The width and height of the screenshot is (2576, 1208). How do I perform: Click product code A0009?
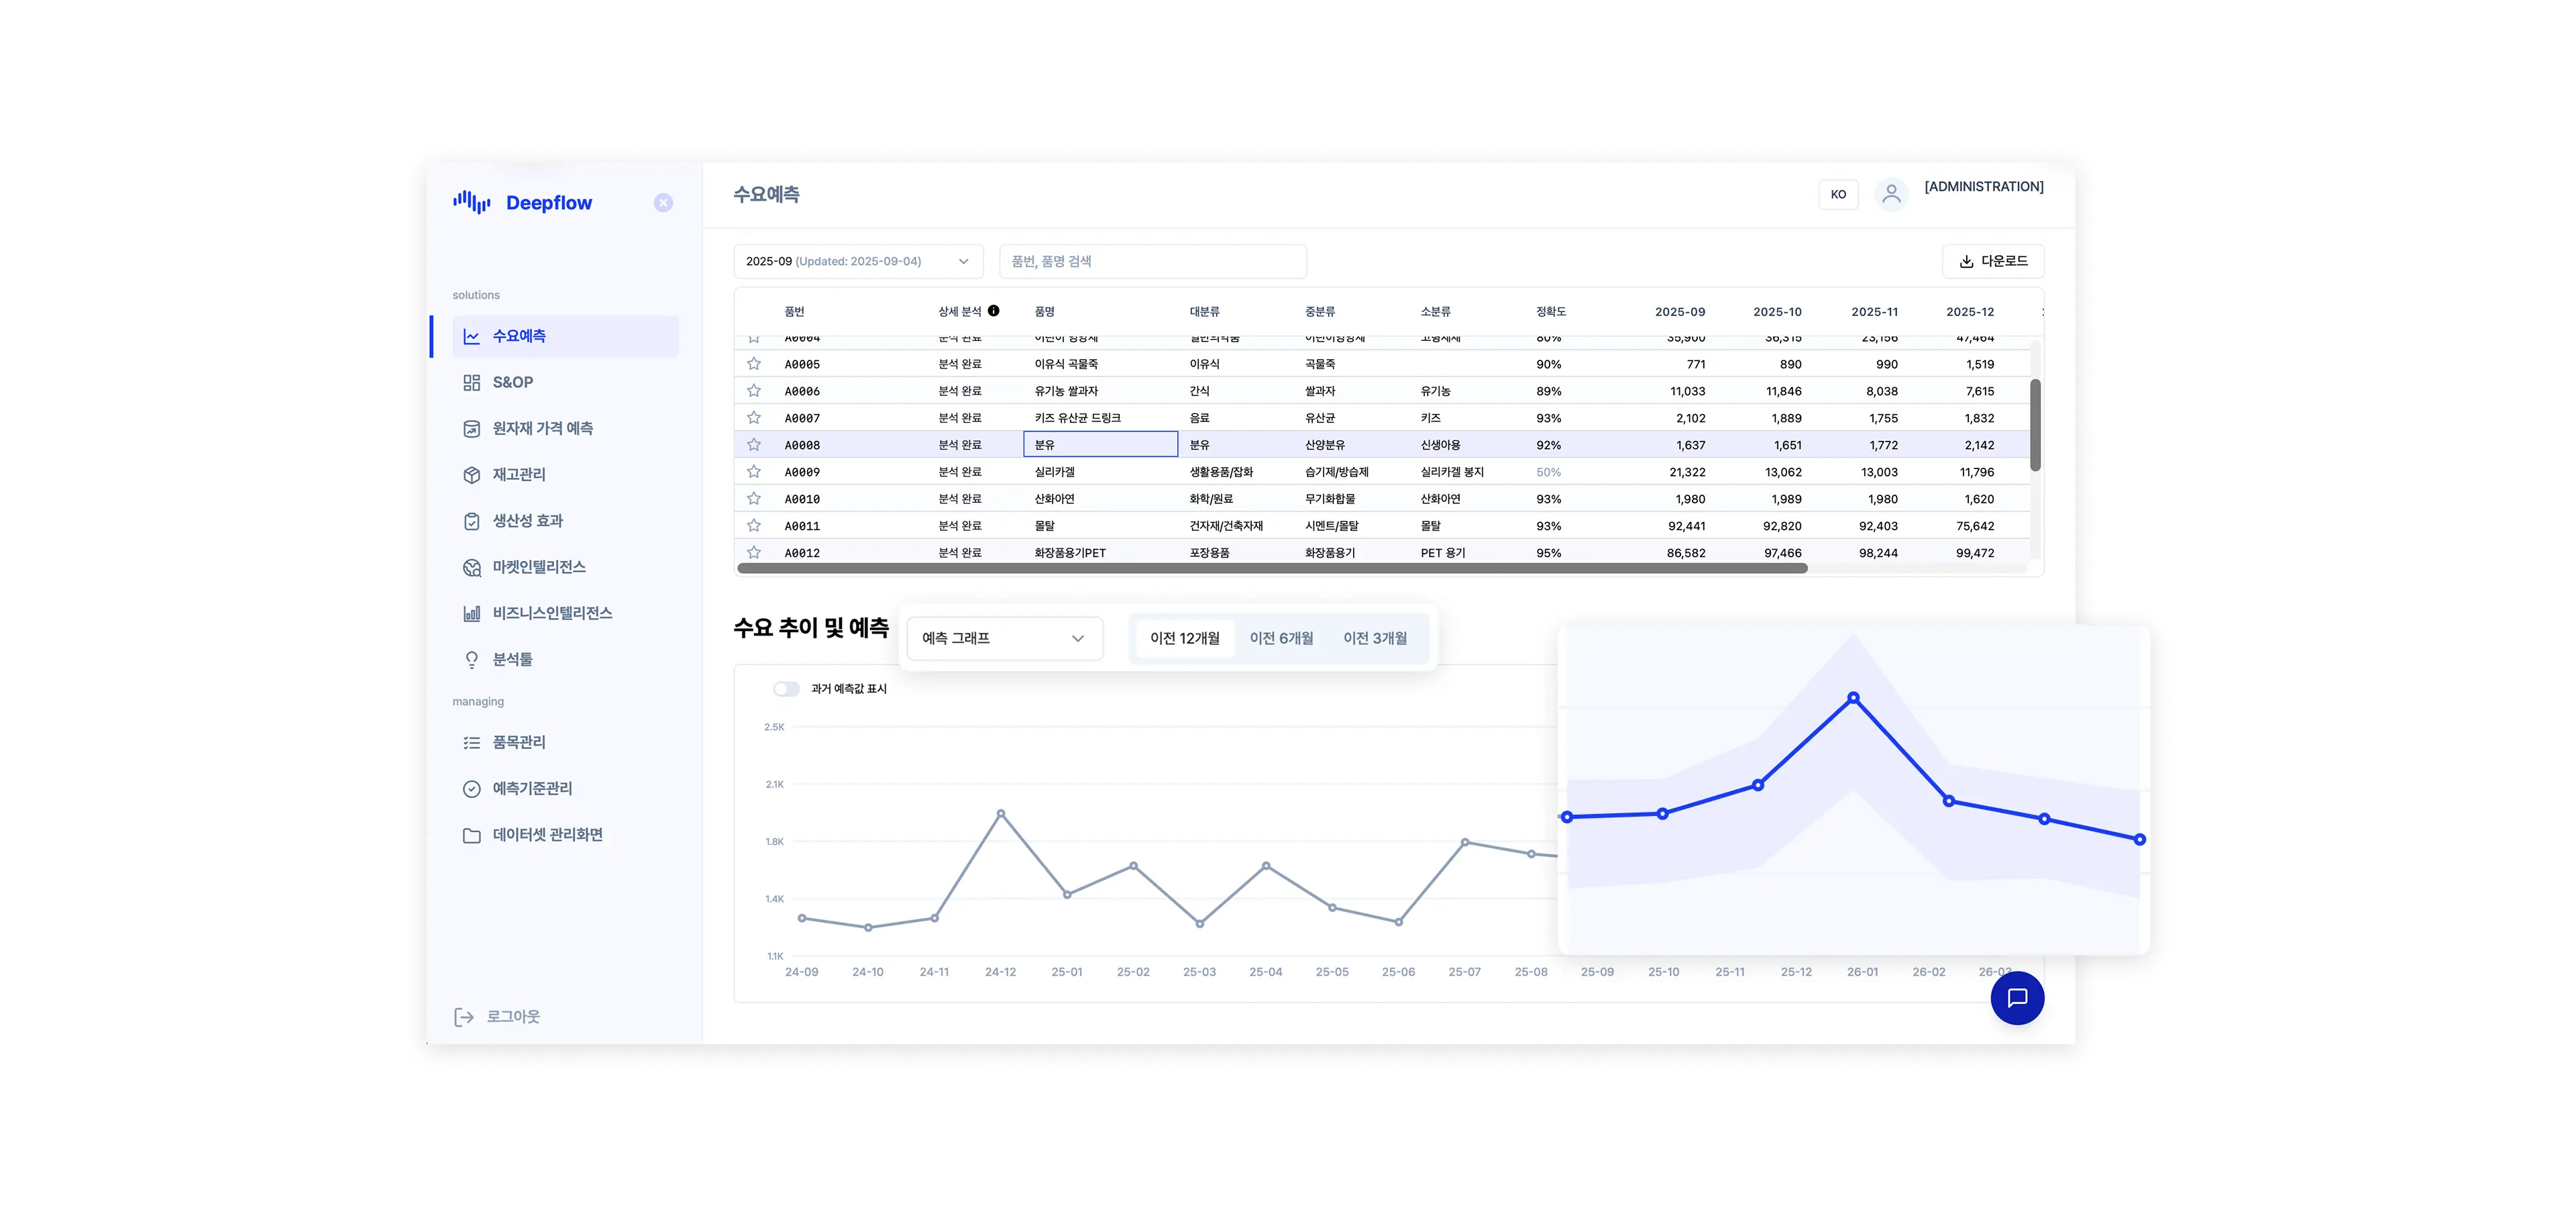pyautogui.click(x=802, y=472)
